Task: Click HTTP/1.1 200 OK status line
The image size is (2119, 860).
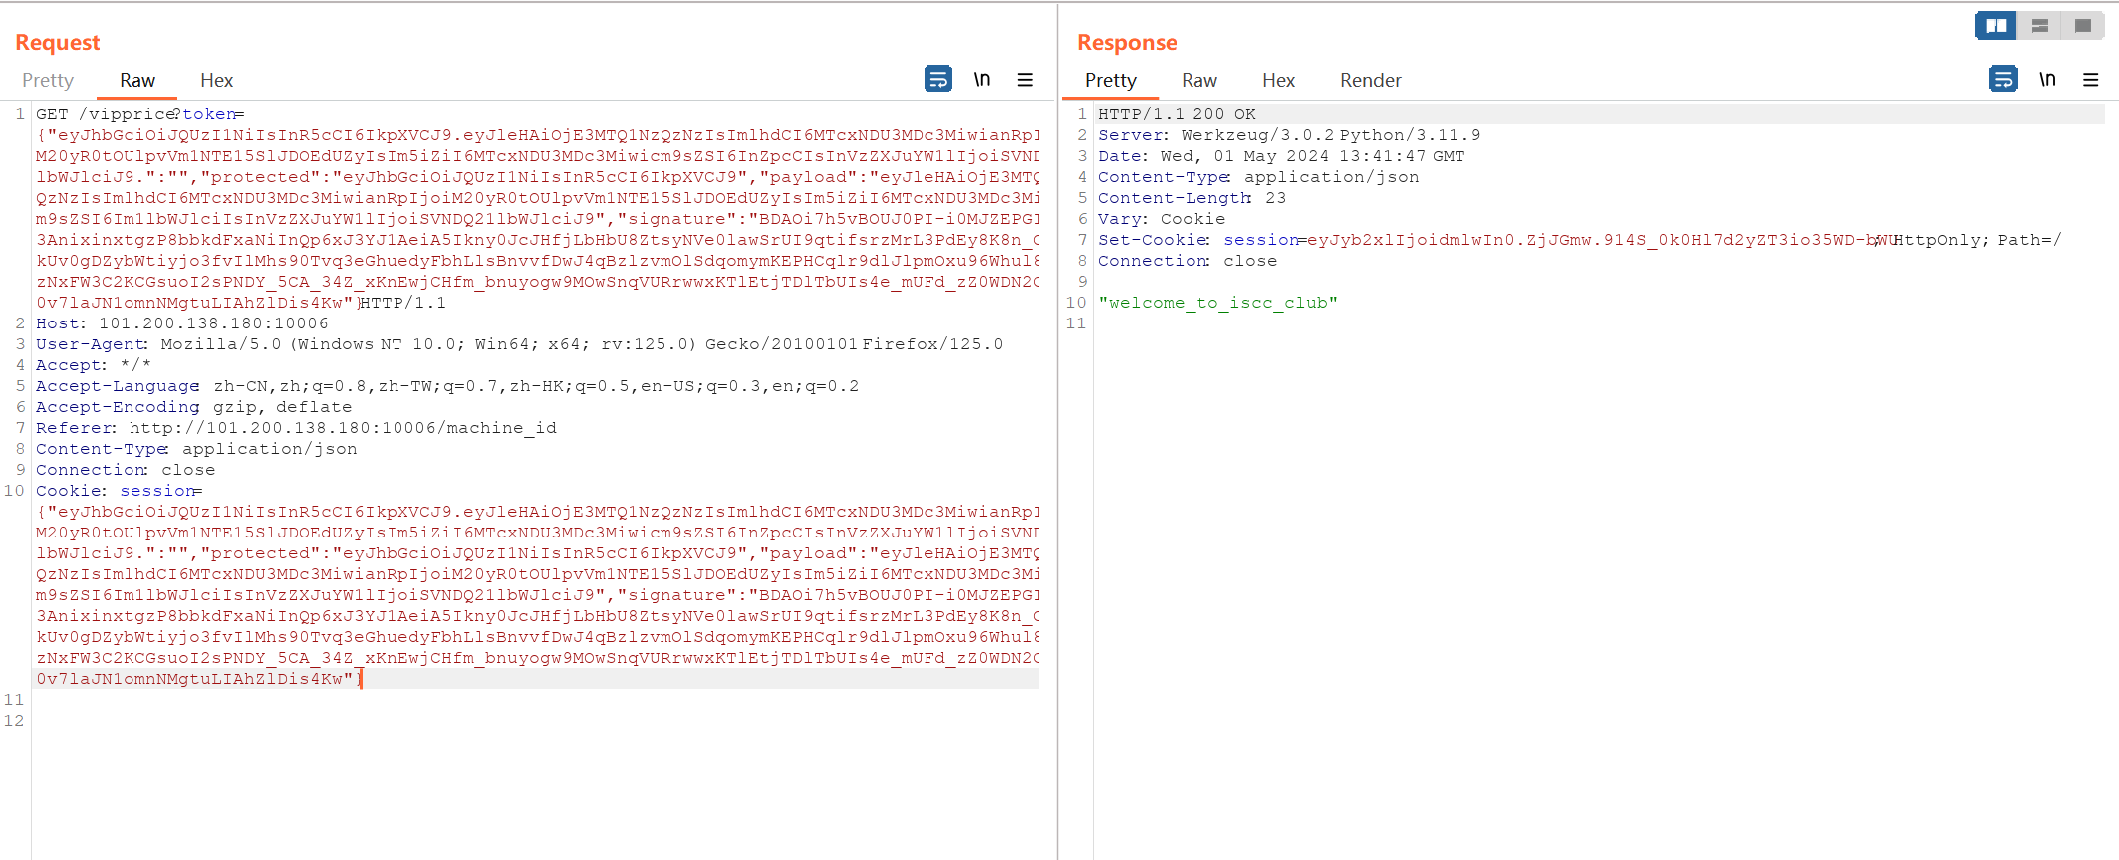Action: [x=1178, y=114]
